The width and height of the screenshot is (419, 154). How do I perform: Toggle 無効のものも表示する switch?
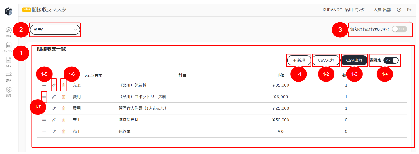tap(399, 29)
